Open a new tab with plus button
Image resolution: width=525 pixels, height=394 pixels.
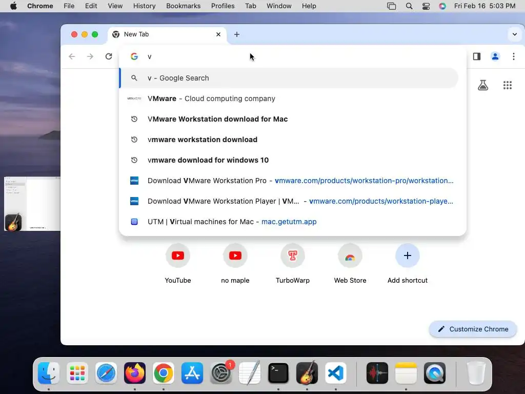click(x=237, y=34)
